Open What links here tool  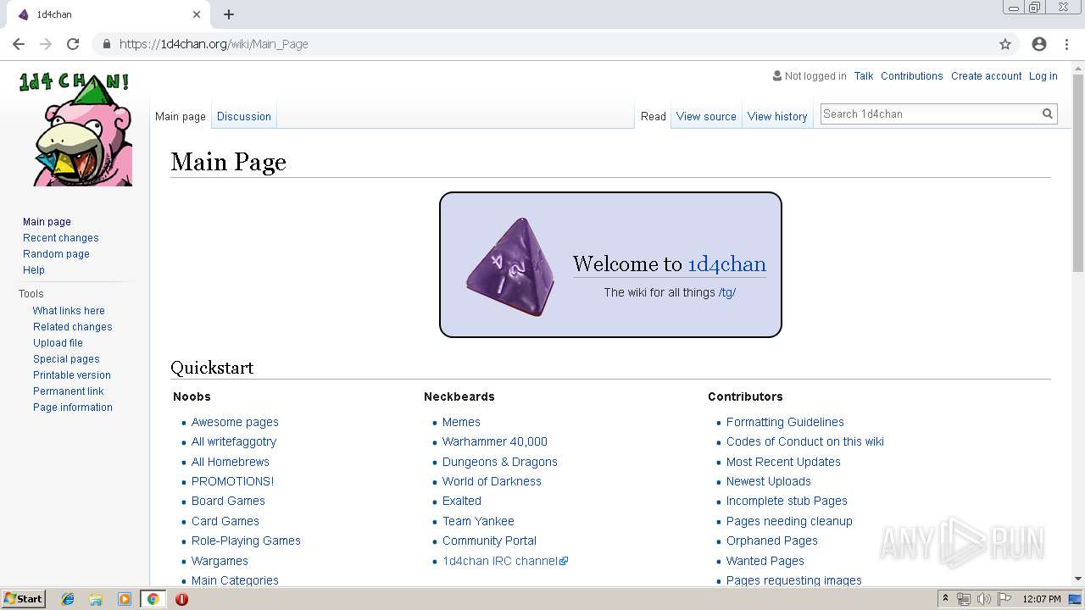tap(69, 311)
